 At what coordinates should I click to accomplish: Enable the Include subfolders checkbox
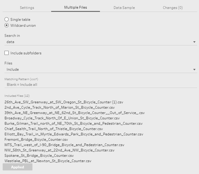[7, 53]
